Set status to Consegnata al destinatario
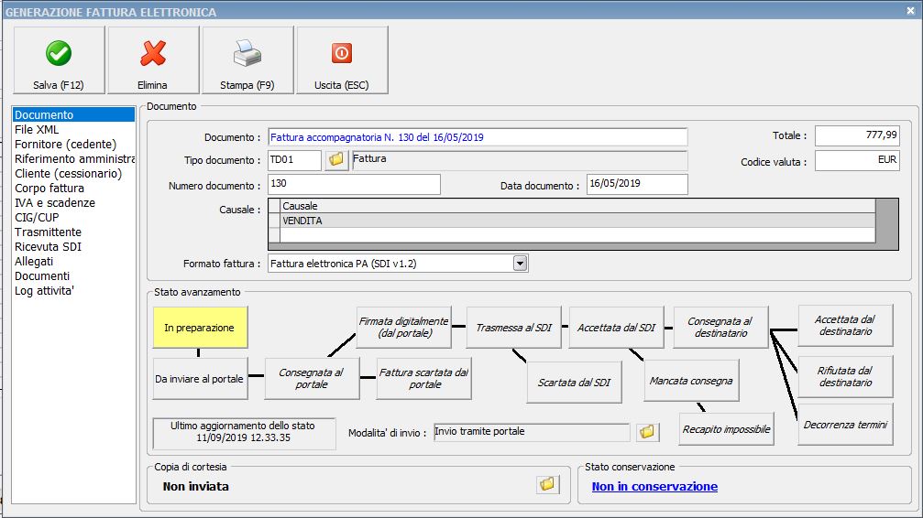Image resolution: width=923 pixels, height=518 pixels. click(x=721, y=328)
